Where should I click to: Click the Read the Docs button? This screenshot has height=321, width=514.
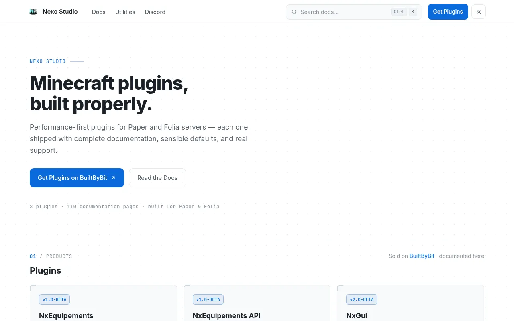[157, 178]
